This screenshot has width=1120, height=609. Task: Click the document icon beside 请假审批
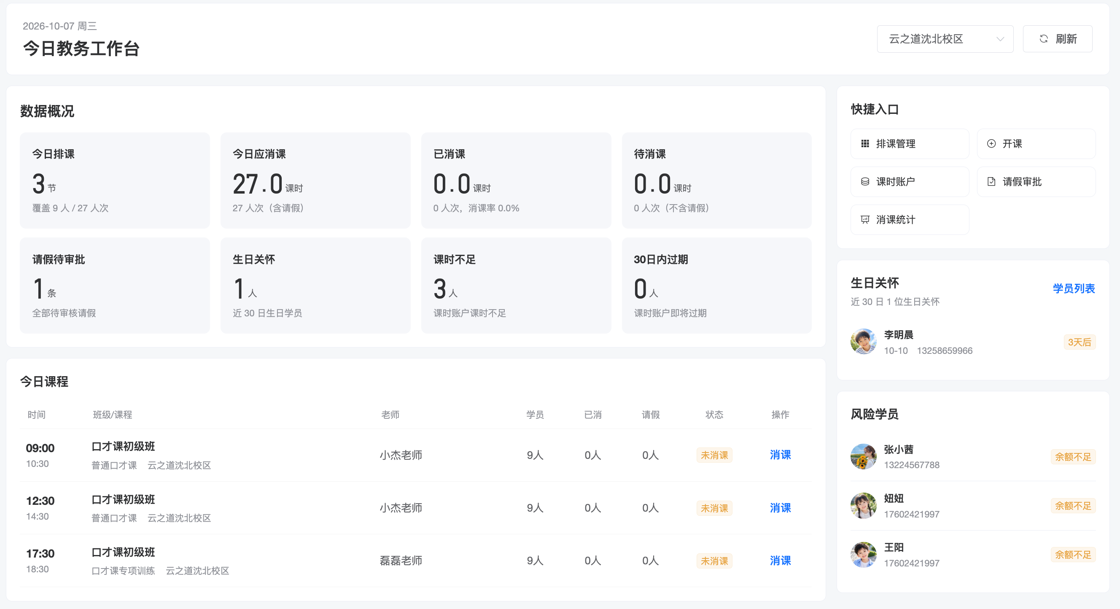pos(991,182)
